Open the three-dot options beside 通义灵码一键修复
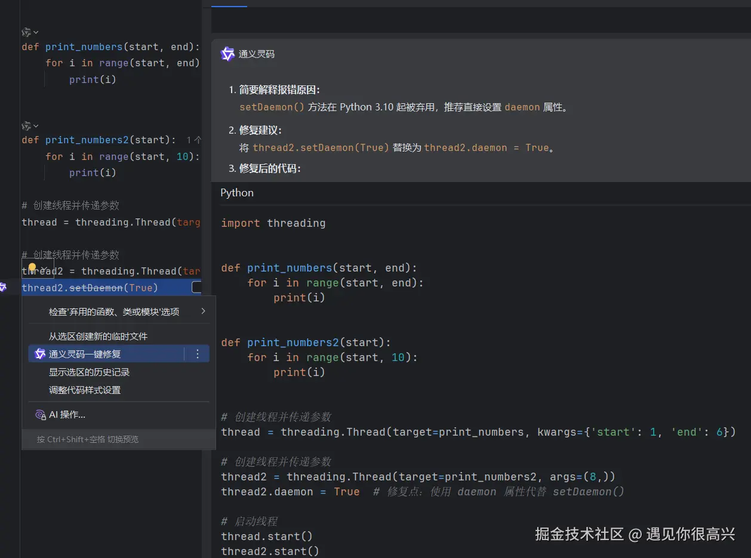This screenshot has width=751, height=558. point(198,354)
